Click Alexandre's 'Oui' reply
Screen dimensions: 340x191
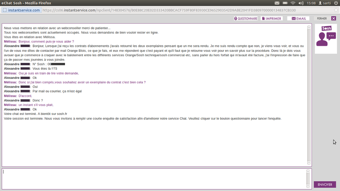click(35, 87)
